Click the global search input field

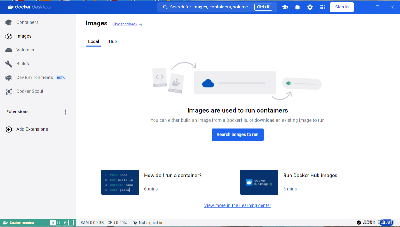217,7
